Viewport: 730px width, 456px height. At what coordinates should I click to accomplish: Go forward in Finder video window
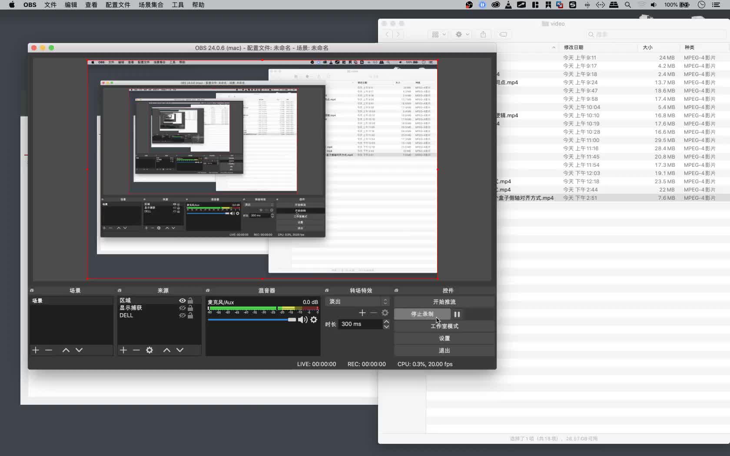coord(398,34)
